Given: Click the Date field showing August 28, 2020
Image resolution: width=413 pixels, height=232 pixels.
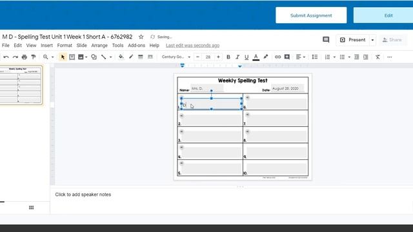Looking at the screenshot, I should click(287, 88).
